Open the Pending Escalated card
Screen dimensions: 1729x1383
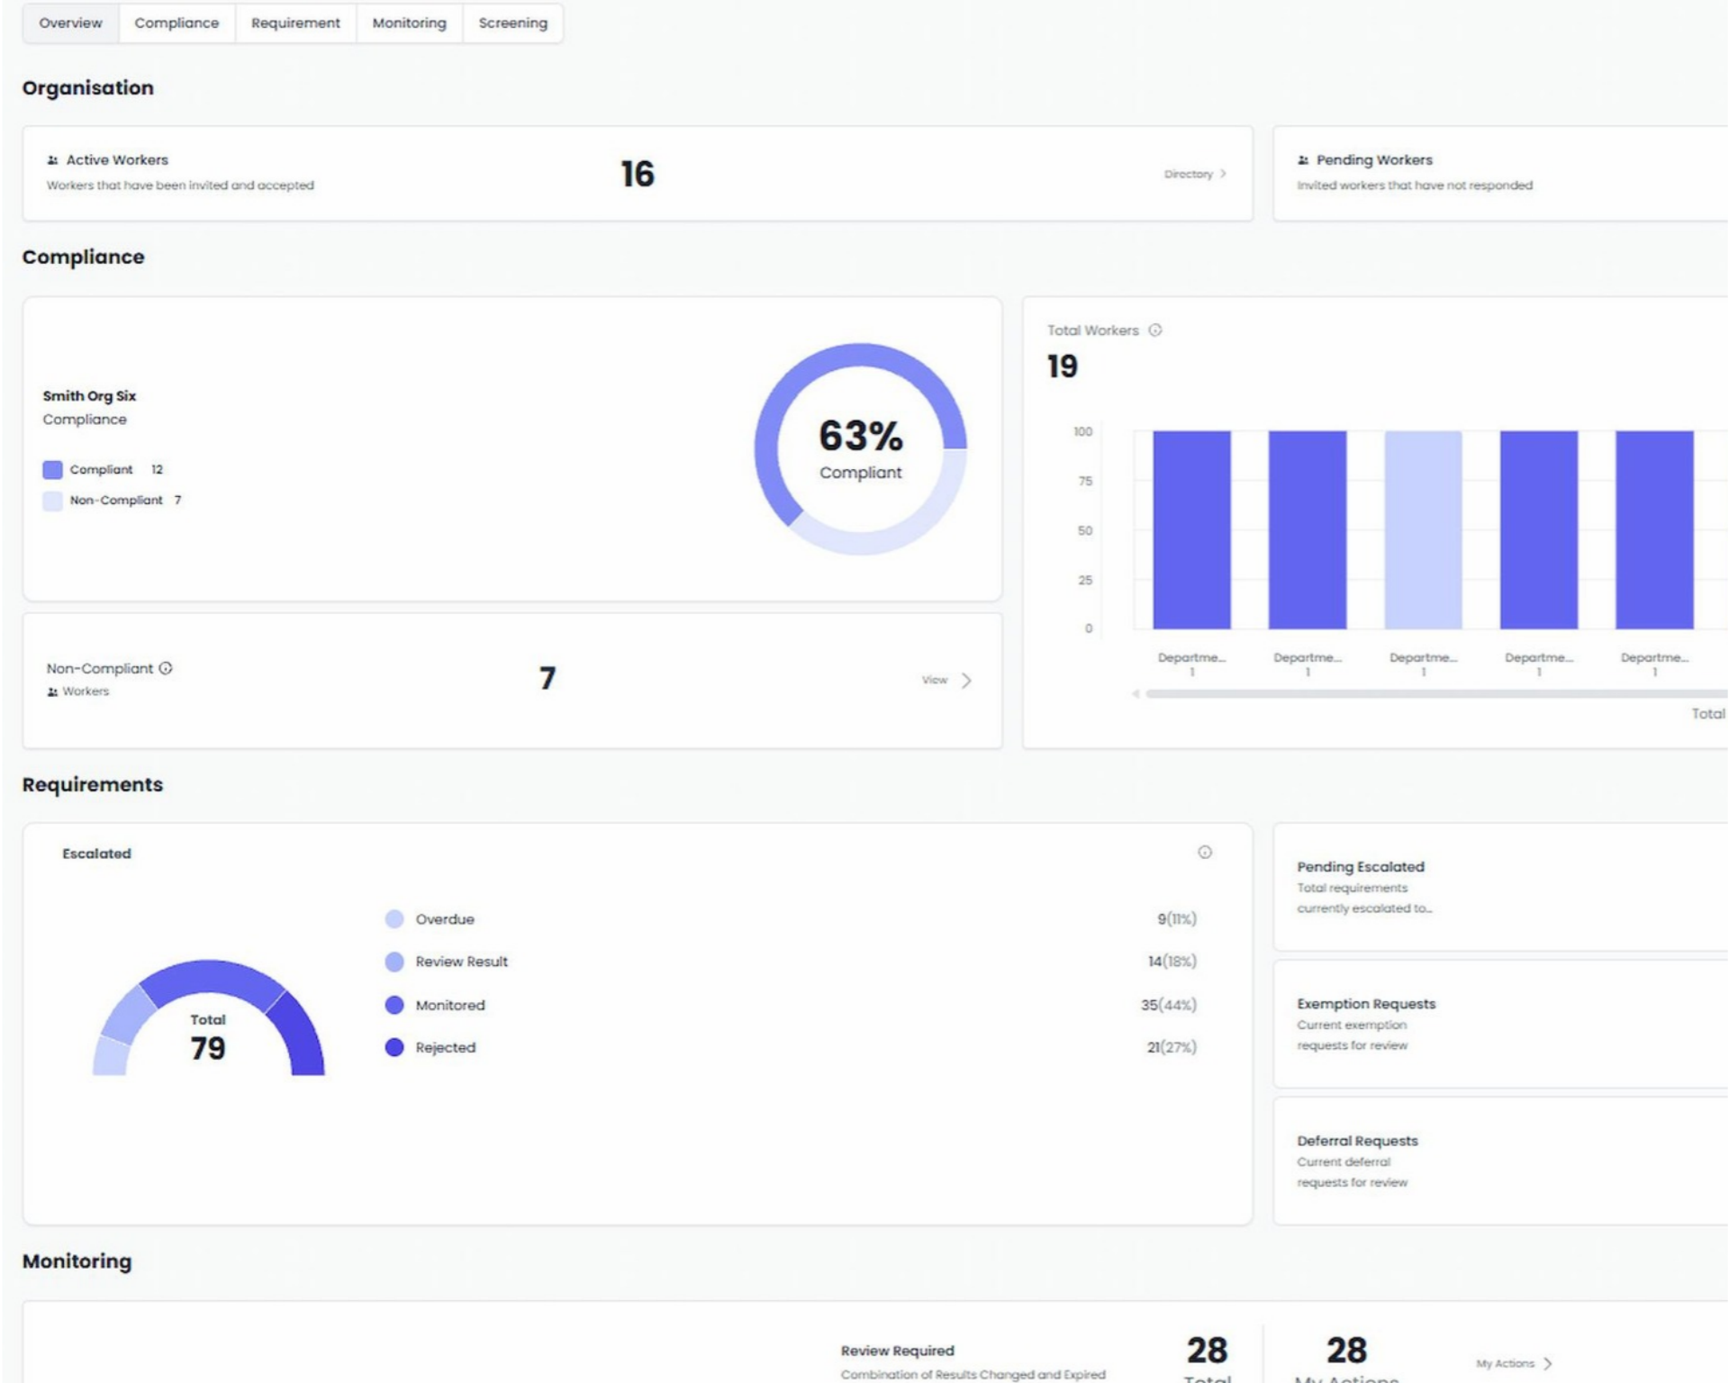[x=1500, y=887]
